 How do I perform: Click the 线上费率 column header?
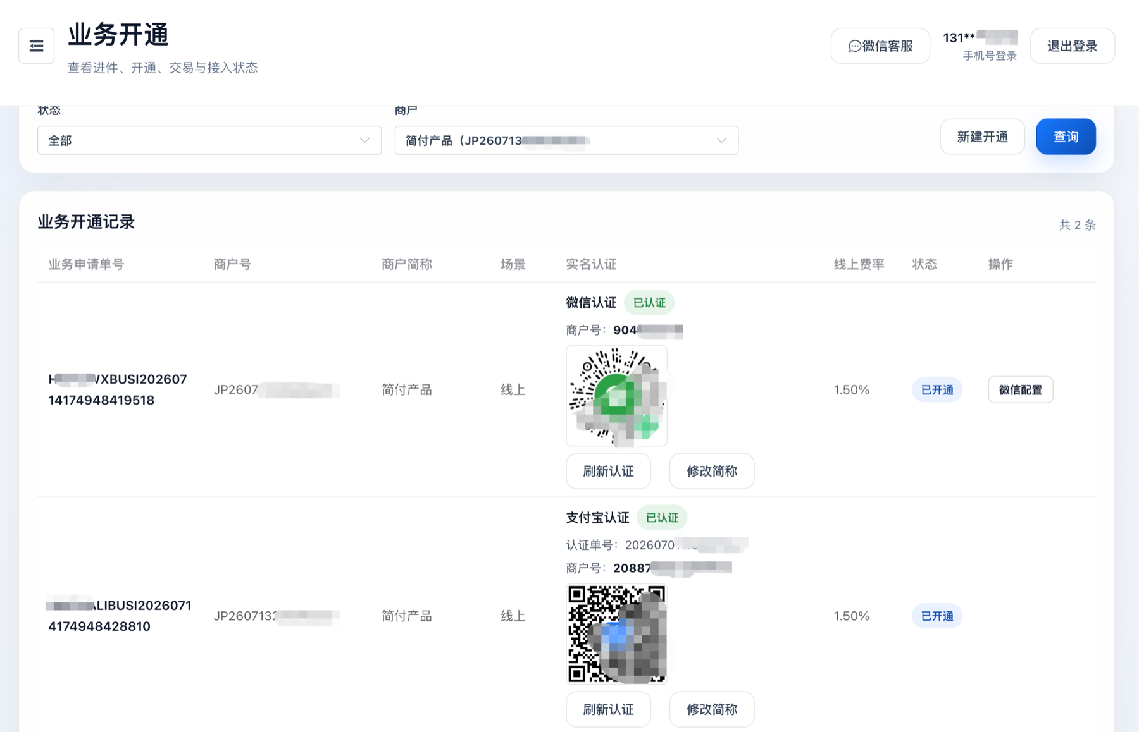(x=859, y=264)
